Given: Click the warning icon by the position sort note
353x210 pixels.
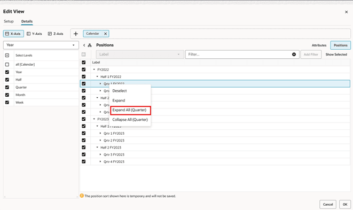Looking at the screenshot, I should pyautogui.click(x=82, y=196).
